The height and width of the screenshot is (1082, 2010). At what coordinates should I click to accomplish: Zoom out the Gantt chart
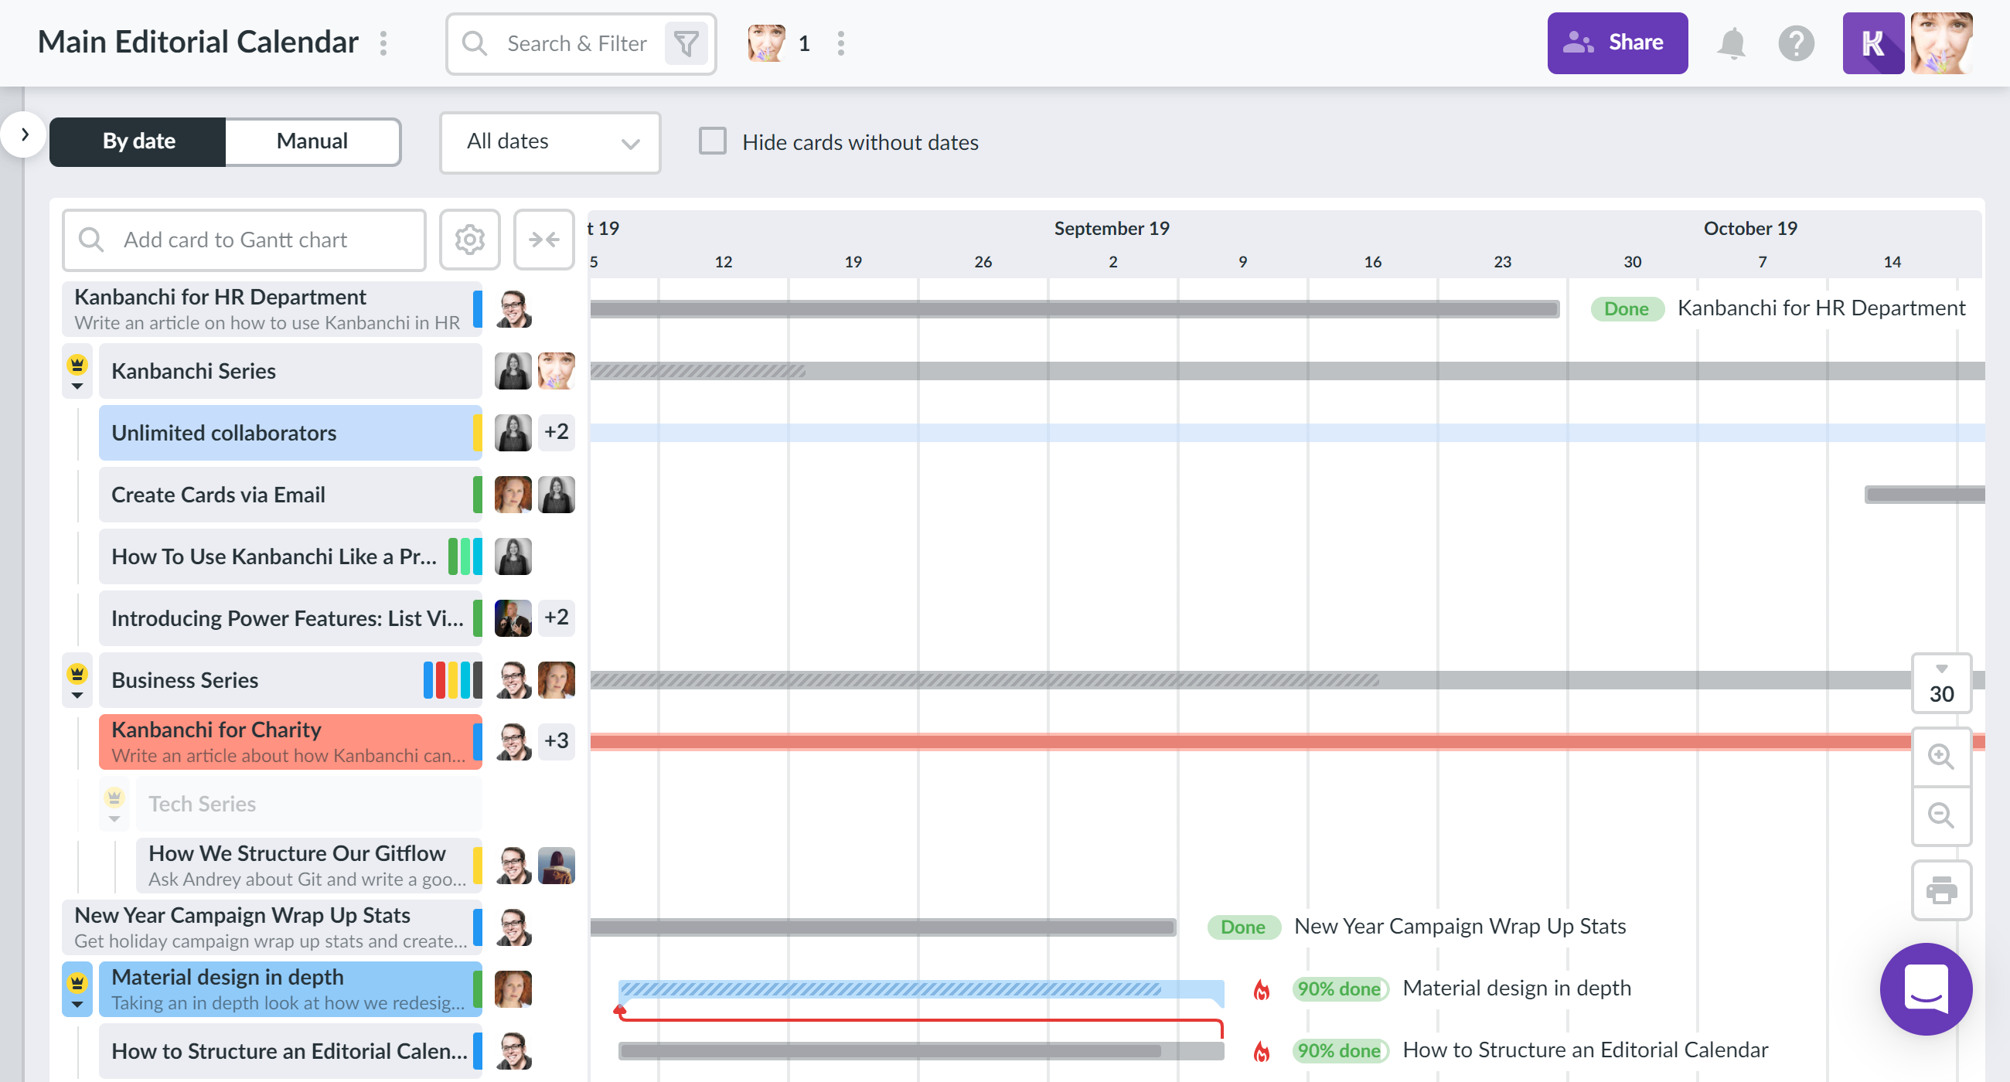tap(1940, 816)
